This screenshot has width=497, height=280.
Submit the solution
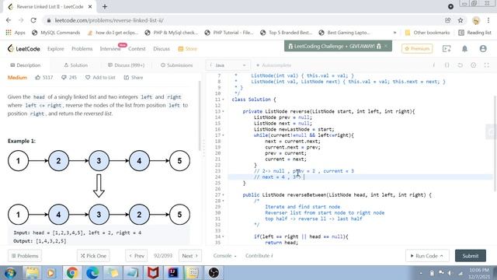coord(471,256)
